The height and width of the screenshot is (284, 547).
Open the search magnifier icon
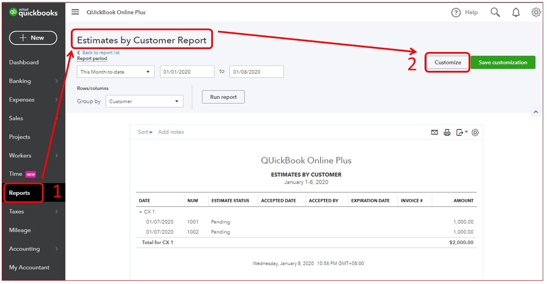(495, 13)
